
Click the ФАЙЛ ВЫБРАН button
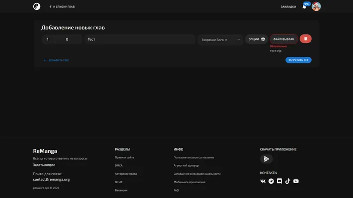(x=283, y=39)
